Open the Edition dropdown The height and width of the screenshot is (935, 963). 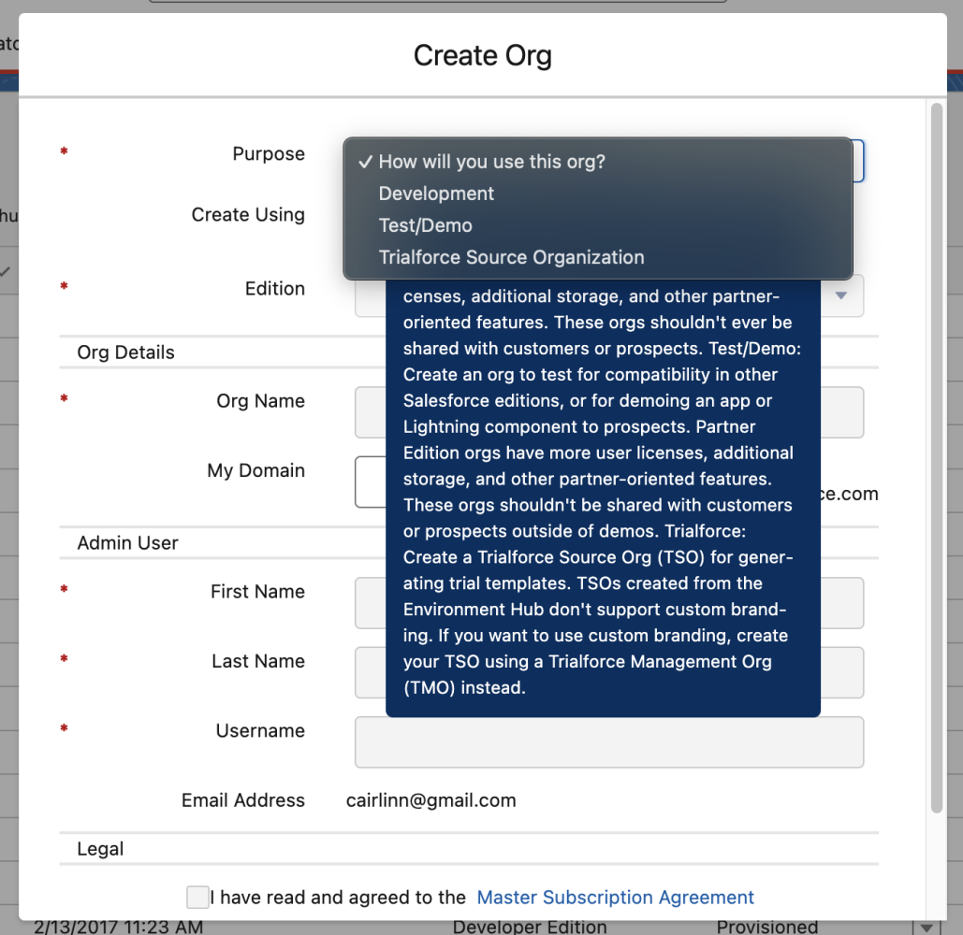(840, 295)
